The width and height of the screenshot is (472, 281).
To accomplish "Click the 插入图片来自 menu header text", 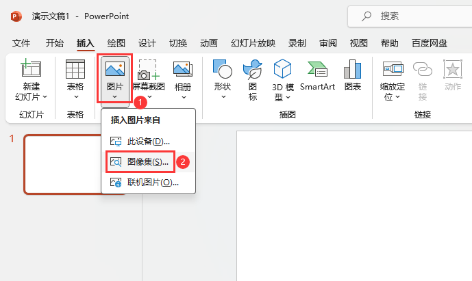I will tap(136, 120).
